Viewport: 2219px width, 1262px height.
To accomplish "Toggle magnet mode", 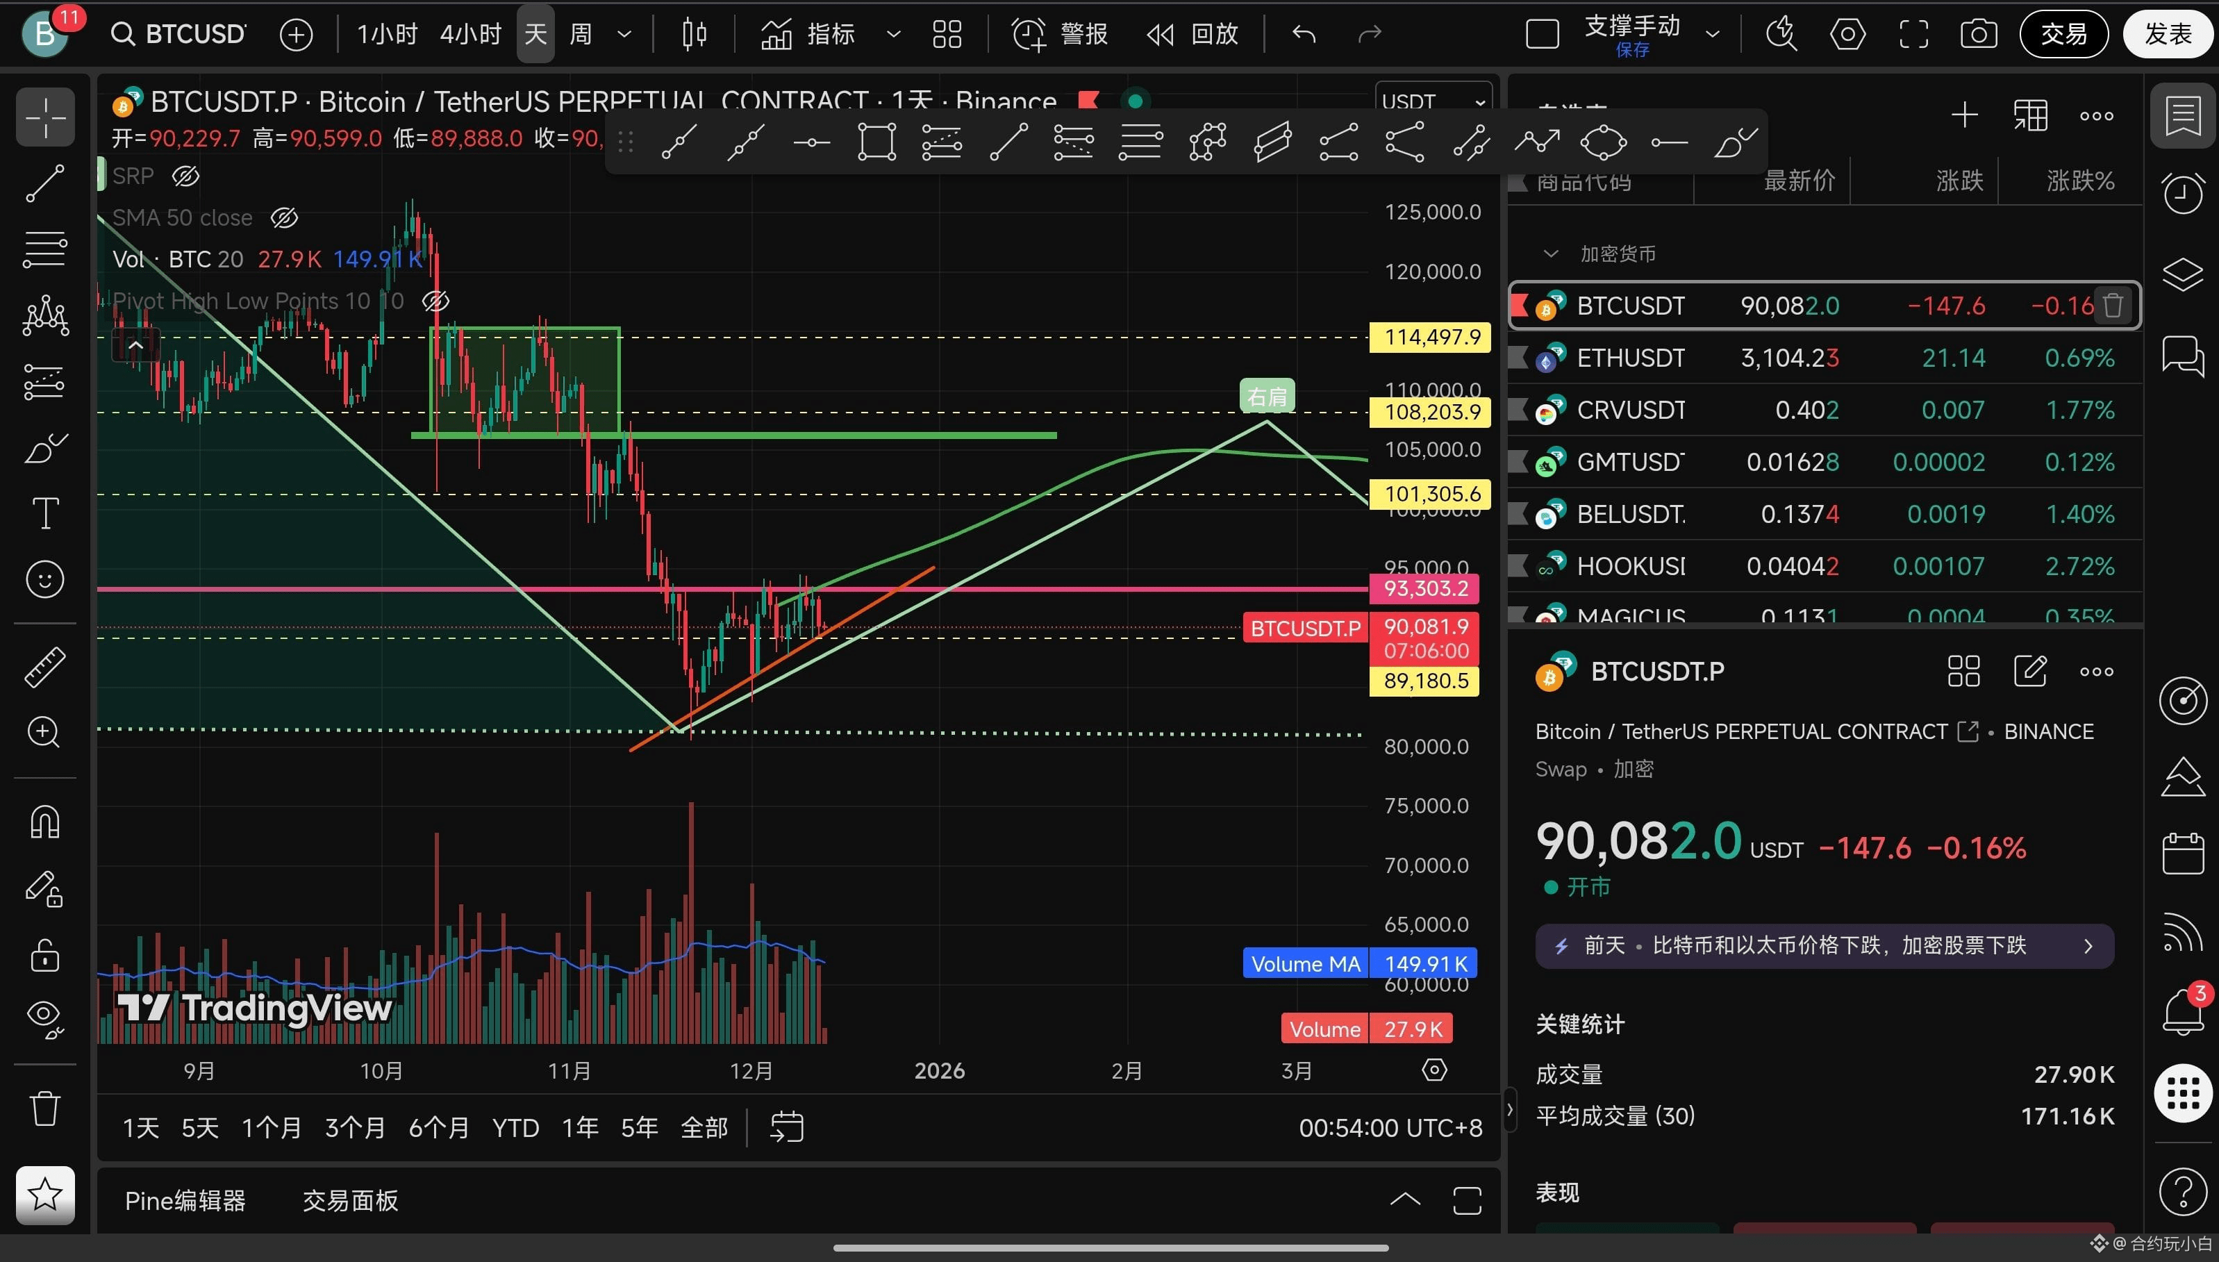I will [45, 822].
